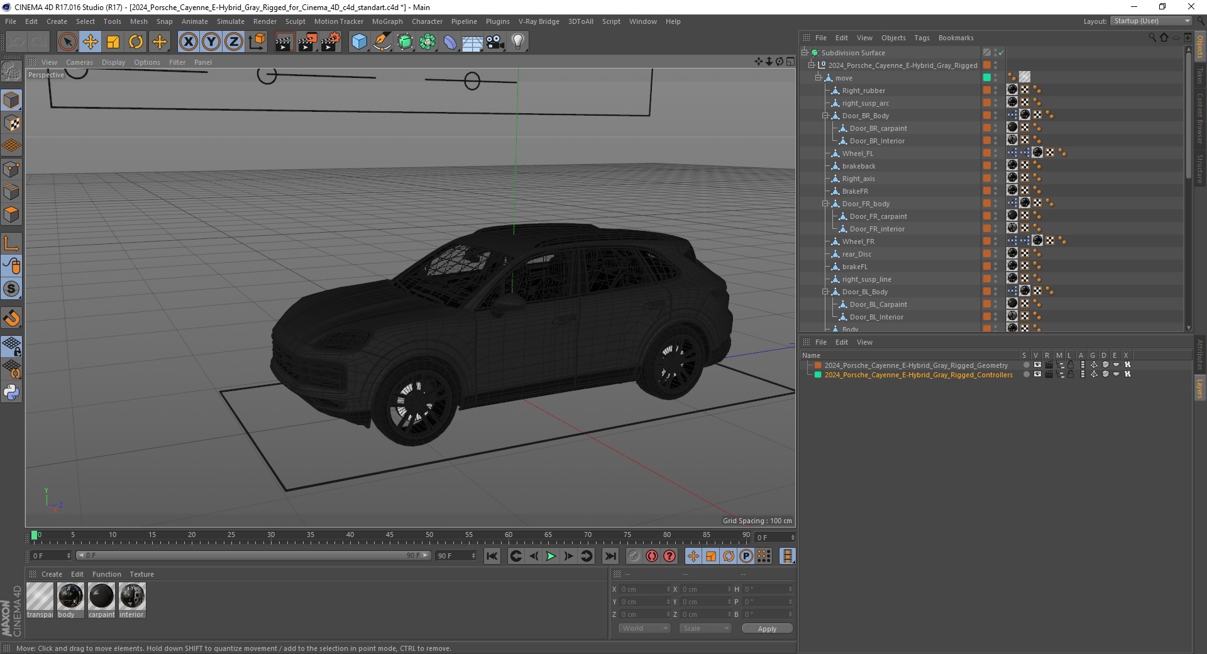Screen dimensions: 1207x654
Task: Open the V-Ray Bridge menu
Action: [x=539, y=21]
